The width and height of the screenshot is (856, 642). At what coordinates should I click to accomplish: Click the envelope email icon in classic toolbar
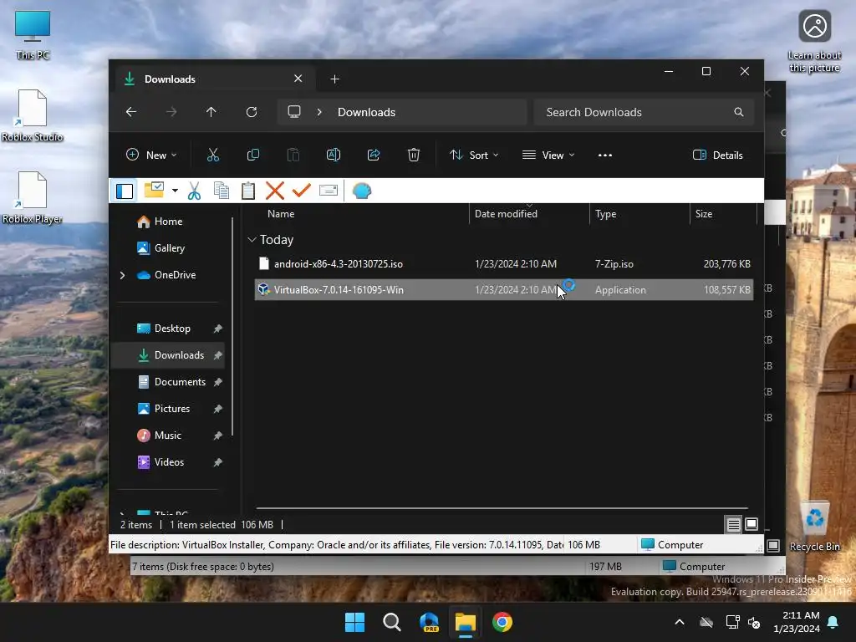[x=328, y=190]
